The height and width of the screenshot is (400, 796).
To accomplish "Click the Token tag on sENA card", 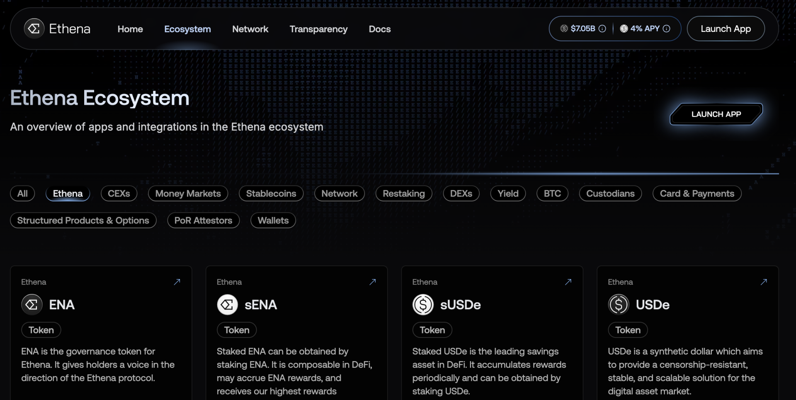I will (x=237, y=330).
